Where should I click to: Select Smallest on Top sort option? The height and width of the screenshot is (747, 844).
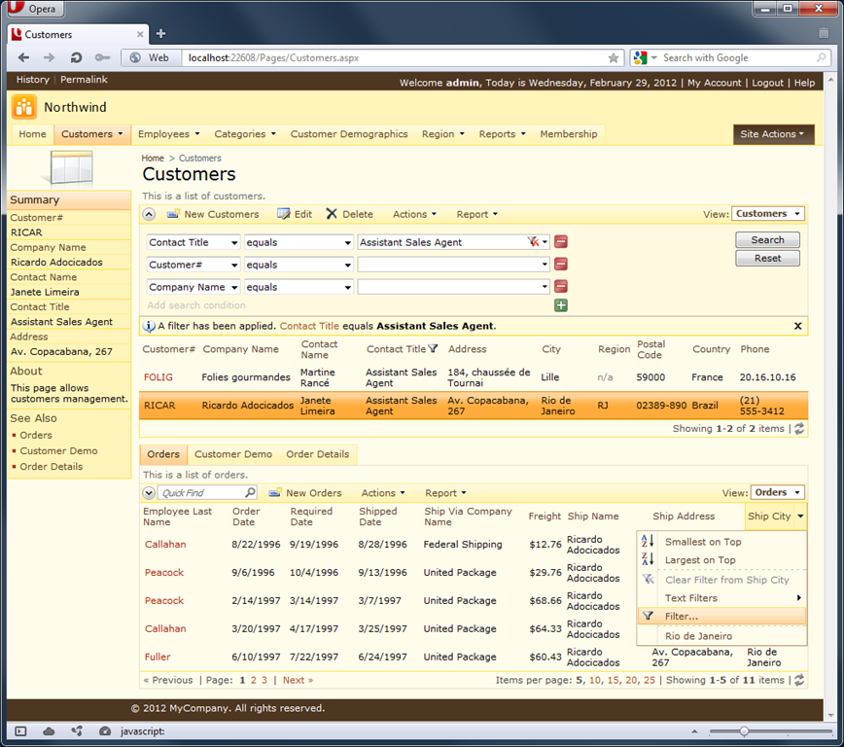(702, 542)
